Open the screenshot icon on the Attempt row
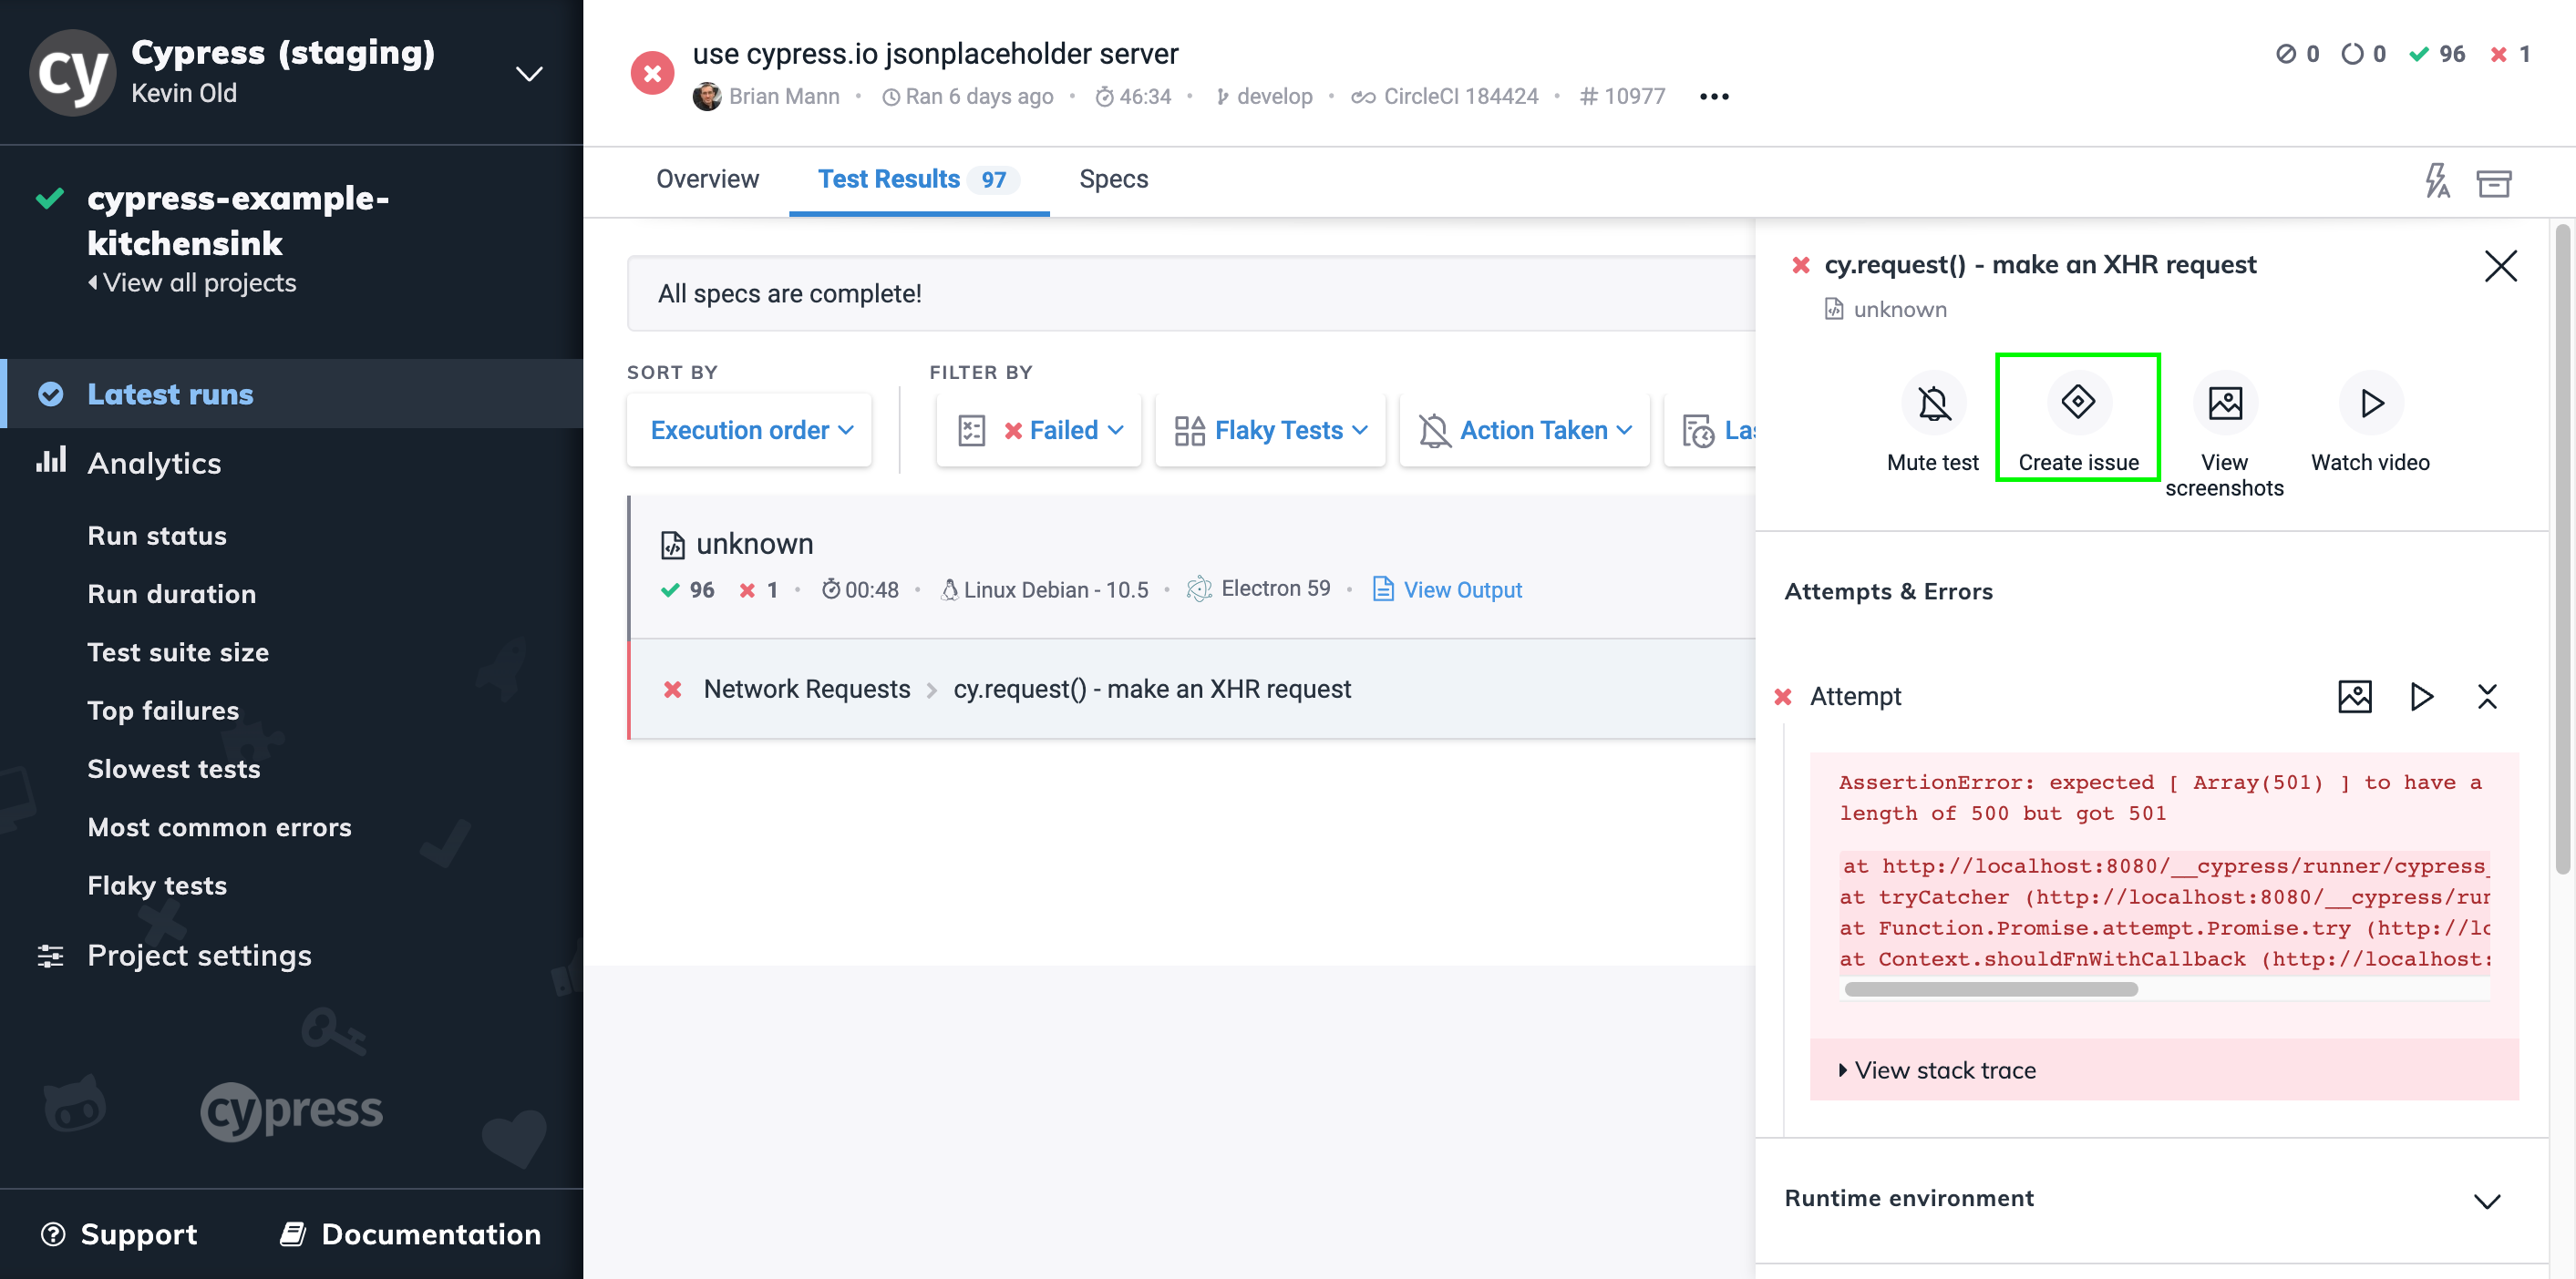The image size is (2576, 1279). pos(2355,697)
